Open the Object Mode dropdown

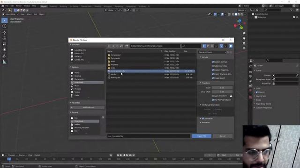[10, 14]
